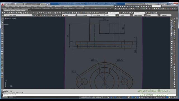Select Angular dimension tool in Dimension toolbar

[x=79, y=13]
